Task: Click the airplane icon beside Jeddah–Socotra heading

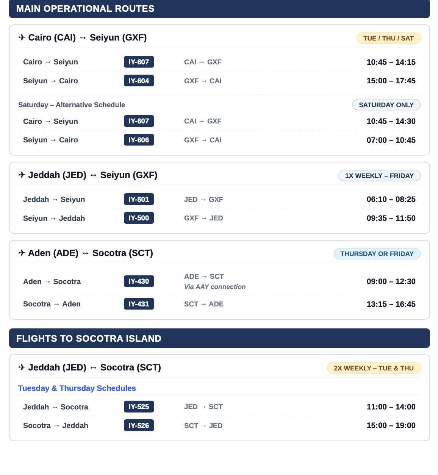Action: (x=22, y=367)
